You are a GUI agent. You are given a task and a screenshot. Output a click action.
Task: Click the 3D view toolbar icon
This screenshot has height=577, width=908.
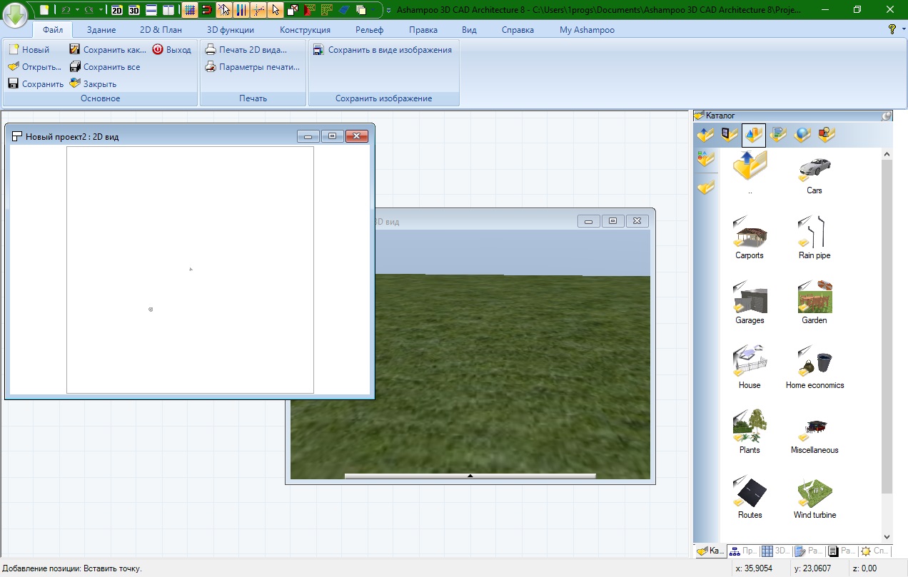pos(133,10)
